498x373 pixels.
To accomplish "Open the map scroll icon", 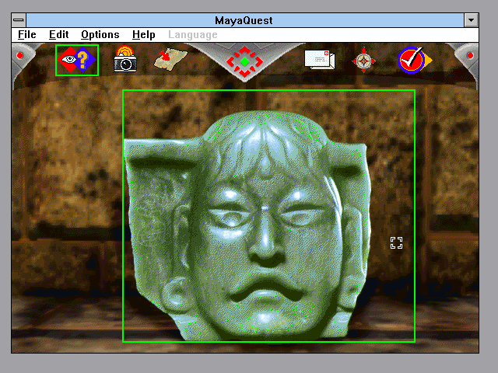I will (170, 59).
